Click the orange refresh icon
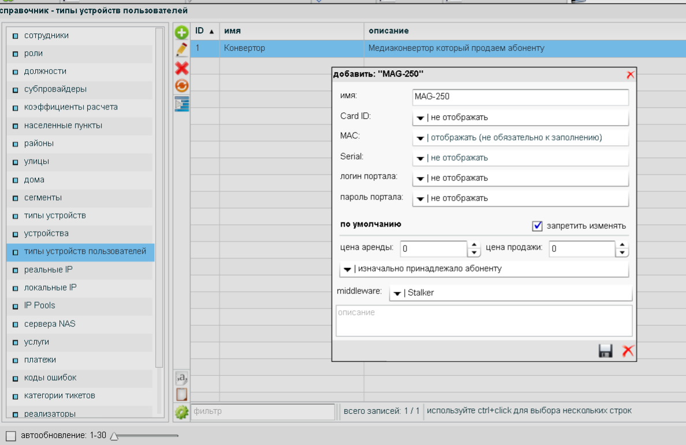The image size is (686, 445). [182, 86]
